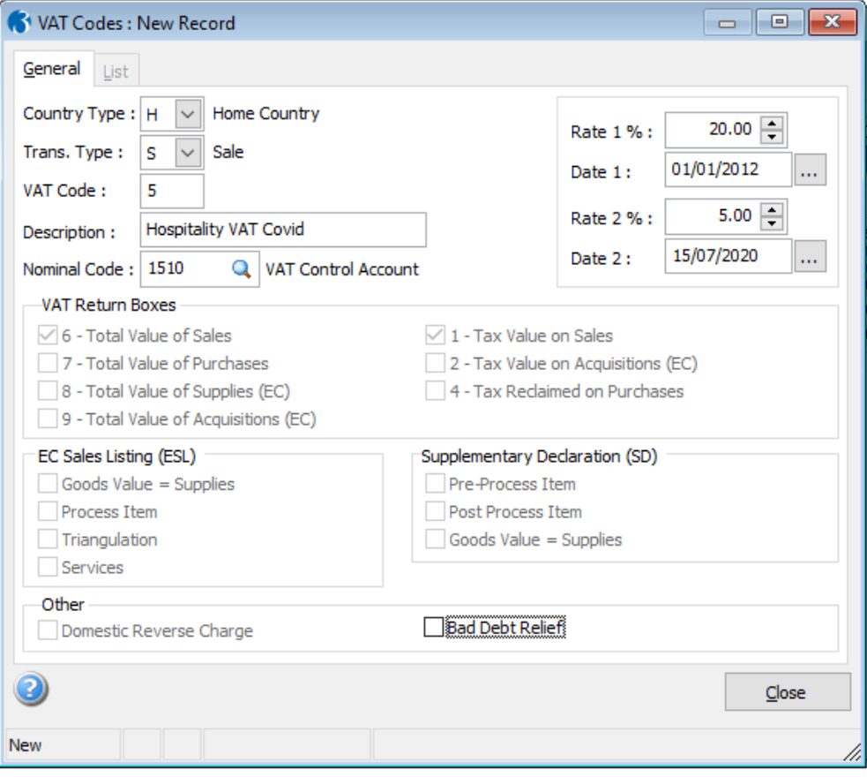
Task: Increase Rate 2 % with up arrow
Action: click(x=772, y=210)
